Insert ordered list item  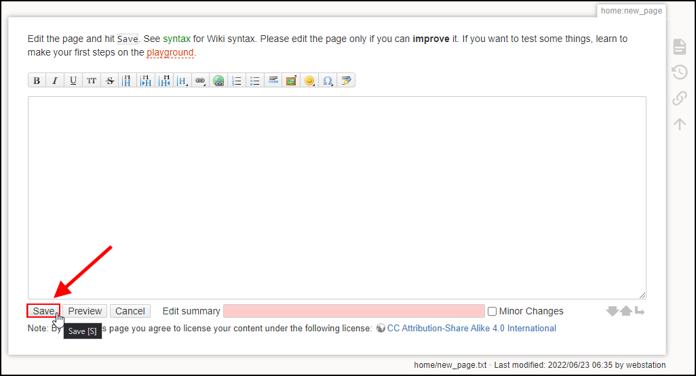(237, 80)
